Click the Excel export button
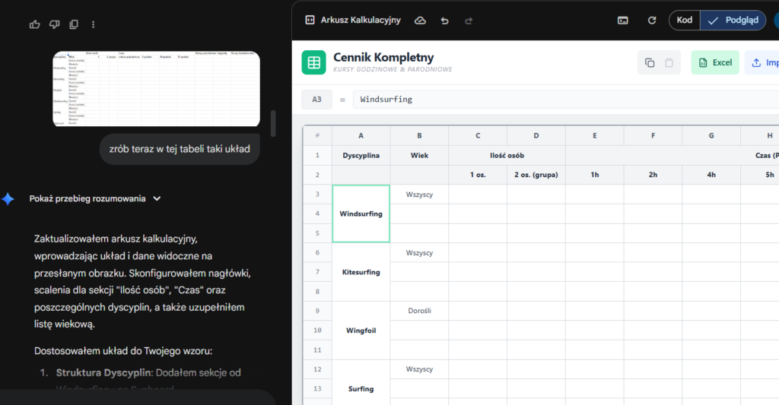Screen dimensions: 779x405 pyautogui.click(x=714, y=63)
